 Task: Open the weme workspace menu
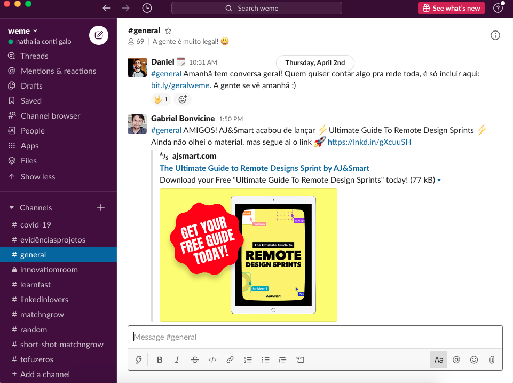pyautogui.click(x=22, y=31)
